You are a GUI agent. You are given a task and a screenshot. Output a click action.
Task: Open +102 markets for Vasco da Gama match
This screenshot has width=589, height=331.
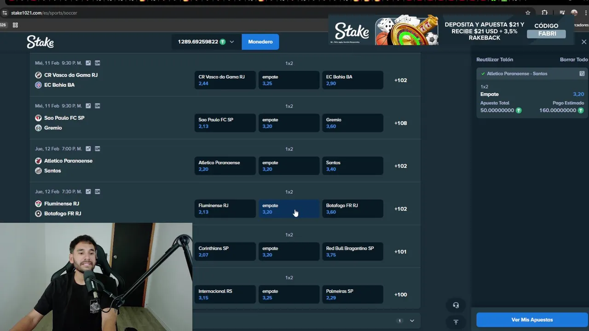pos(400,80)
